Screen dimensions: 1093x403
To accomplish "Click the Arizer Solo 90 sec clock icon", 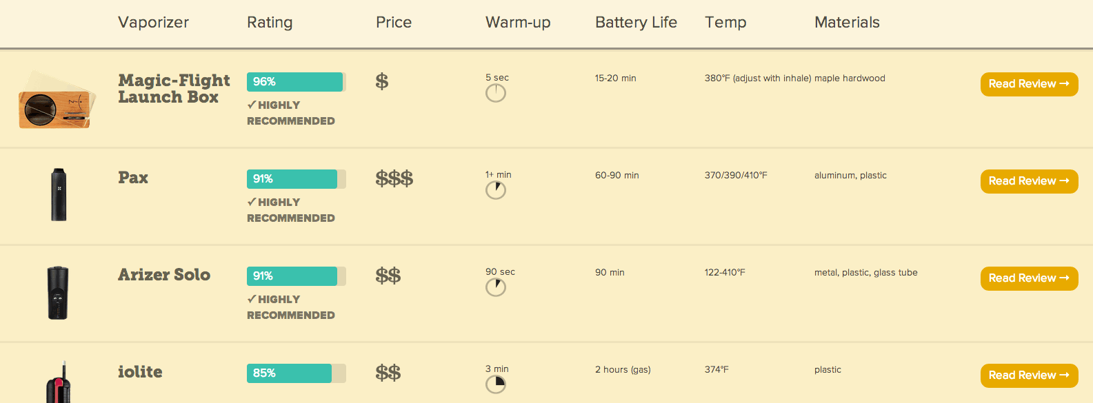I will [x=495, y=287].
